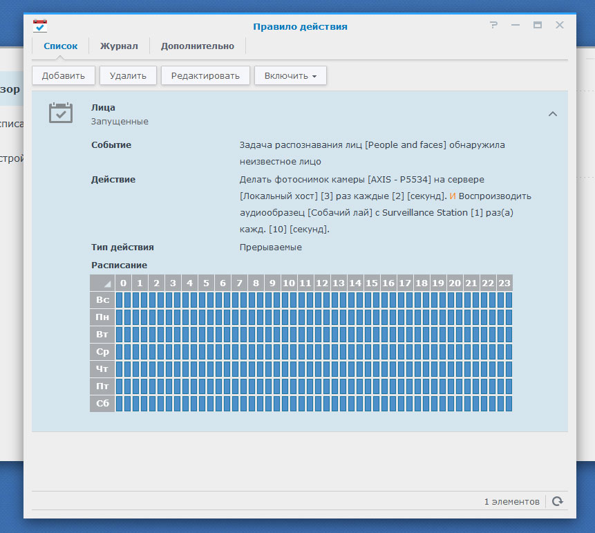Open the Дополнительно tab
The width and height of the screenshot is (595, 533).
tap(198, 46)
